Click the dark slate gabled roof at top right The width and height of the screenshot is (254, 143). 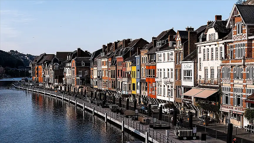(x=245, y=13)
